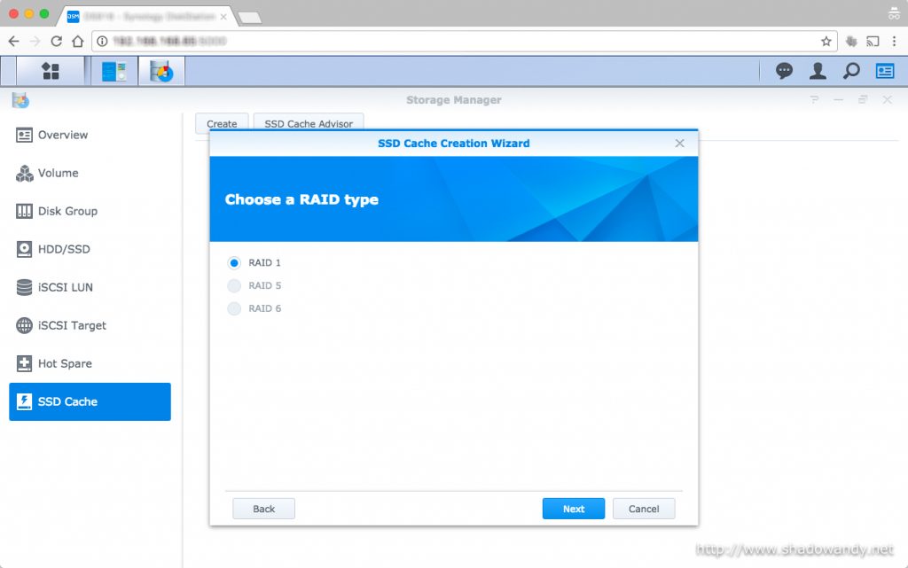This screenshot has width=908, height=568.
Task: Click the Storage Manager taskbar icon
Action: [161, 71]
